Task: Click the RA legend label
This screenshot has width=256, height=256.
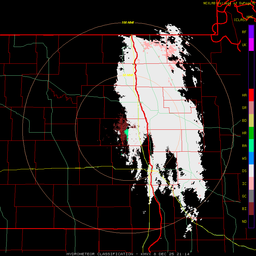Action: tap(244, 146)
